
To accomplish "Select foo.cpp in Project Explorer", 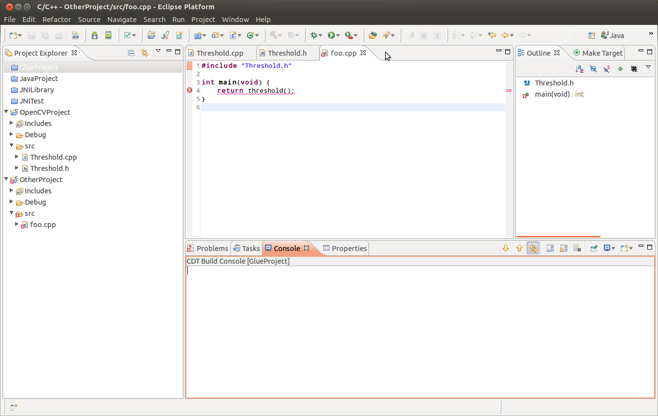I will (x=43, y=225).
